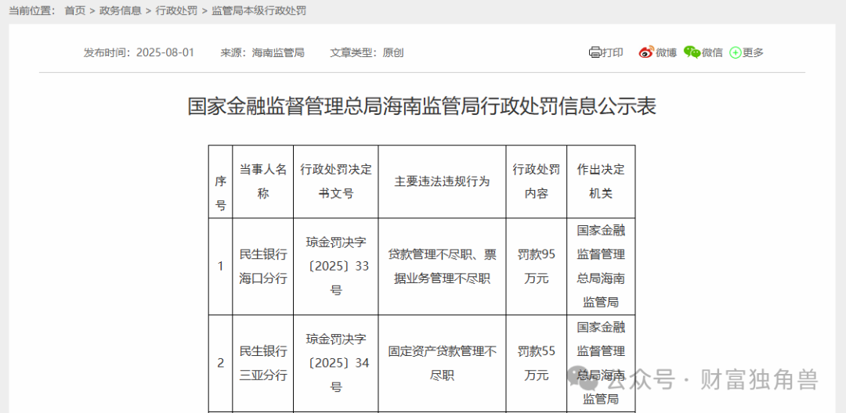Viewport: 846px width, 413px height.
Task: Click the 行政处罚内容 column header
Action: point(537,181)
